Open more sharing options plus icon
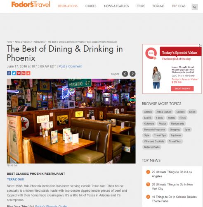Image resolution: width=203 pixels, height=207 pixels. pyautogui.click(x=28, y=73)
